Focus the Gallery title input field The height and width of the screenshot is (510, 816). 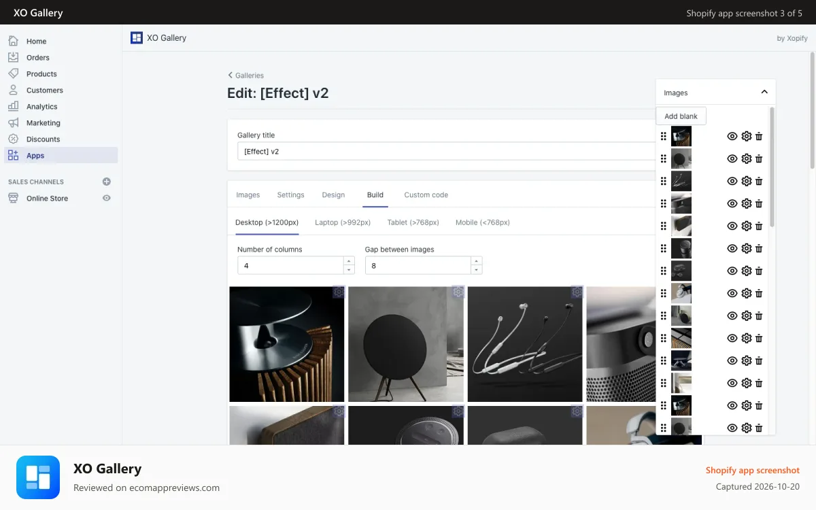pos(447,151)
